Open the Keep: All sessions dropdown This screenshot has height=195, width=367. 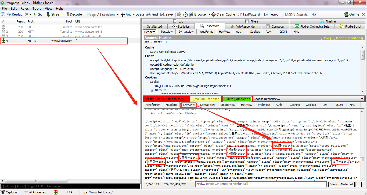pos(103,14)
